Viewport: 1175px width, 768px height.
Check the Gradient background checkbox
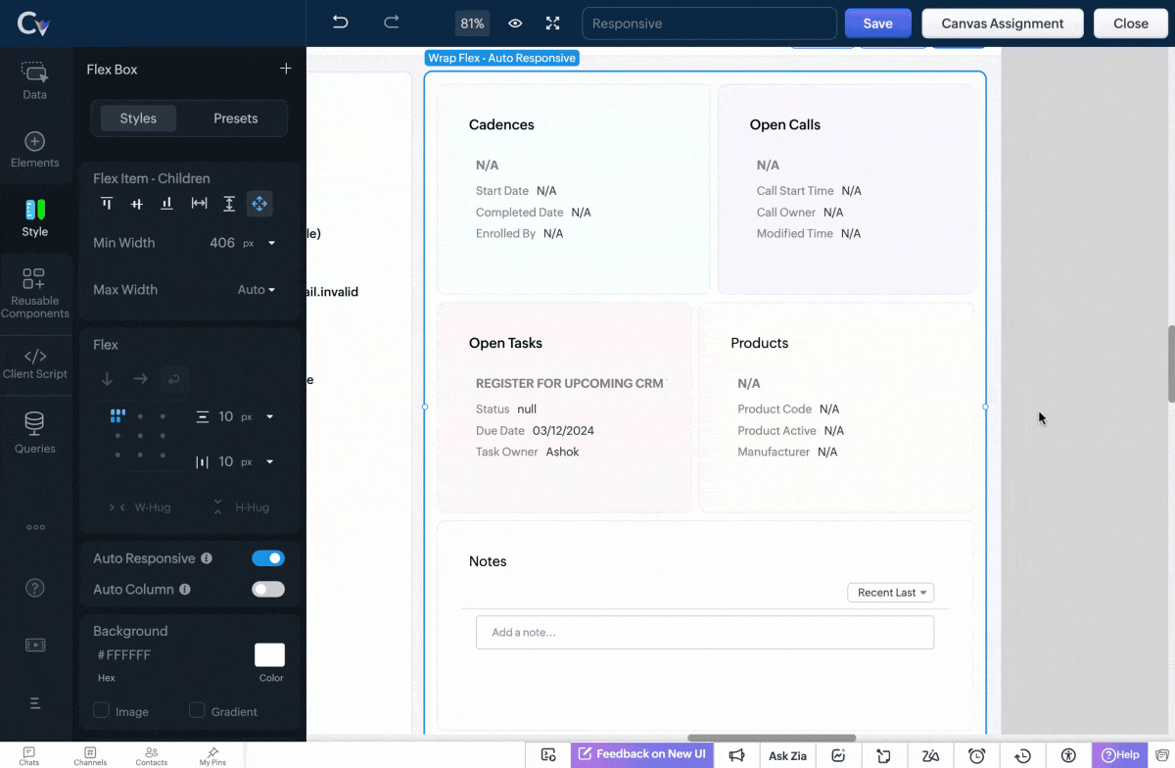[198, 710]
